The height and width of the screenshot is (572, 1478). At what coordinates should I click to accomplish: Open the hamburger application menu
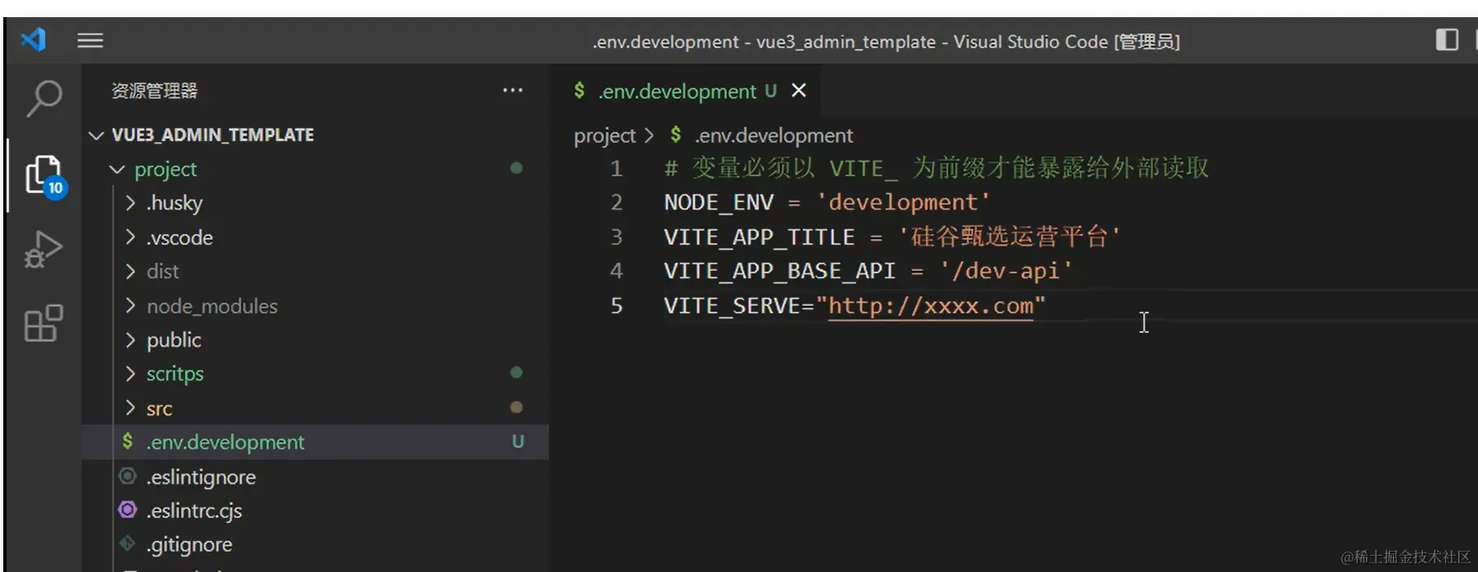[90, 40]
